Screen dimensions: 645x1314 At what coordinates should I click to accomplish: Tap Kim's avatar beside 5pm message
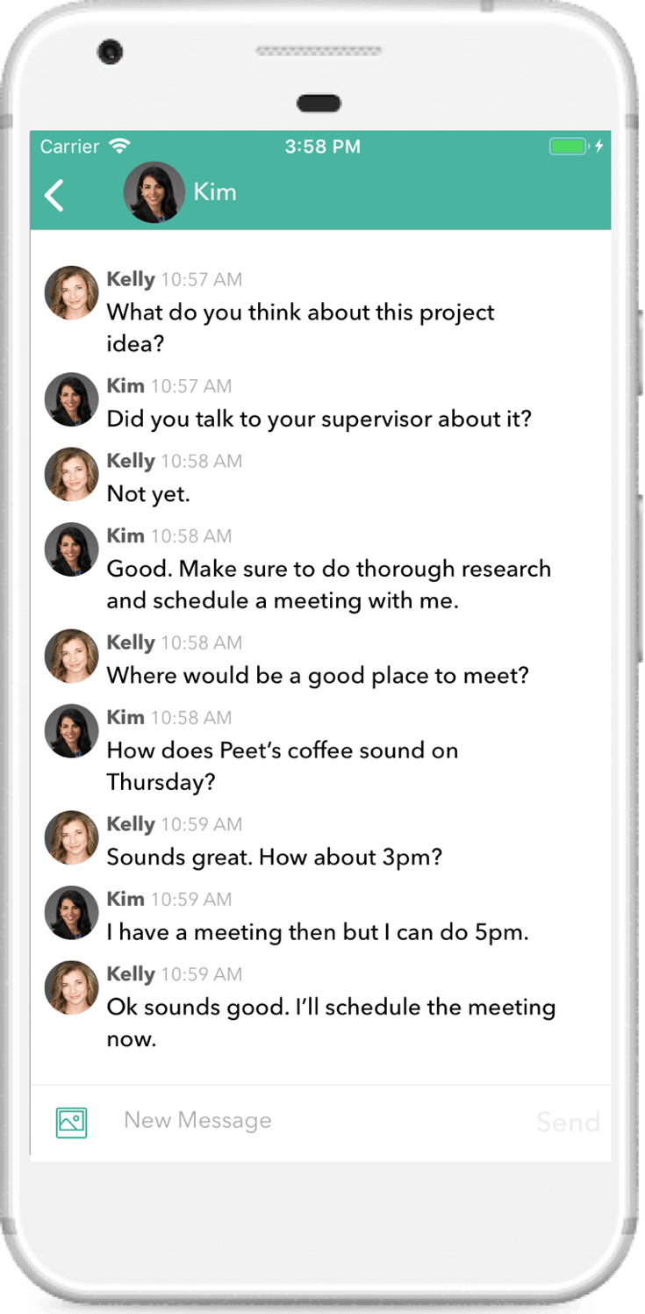point(71,913)
